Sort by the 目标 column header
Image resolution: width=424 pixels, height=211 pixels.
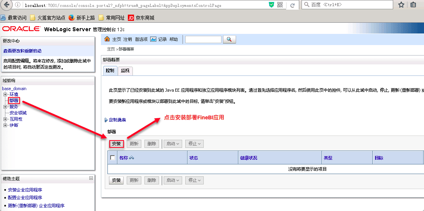coord(379,158)
